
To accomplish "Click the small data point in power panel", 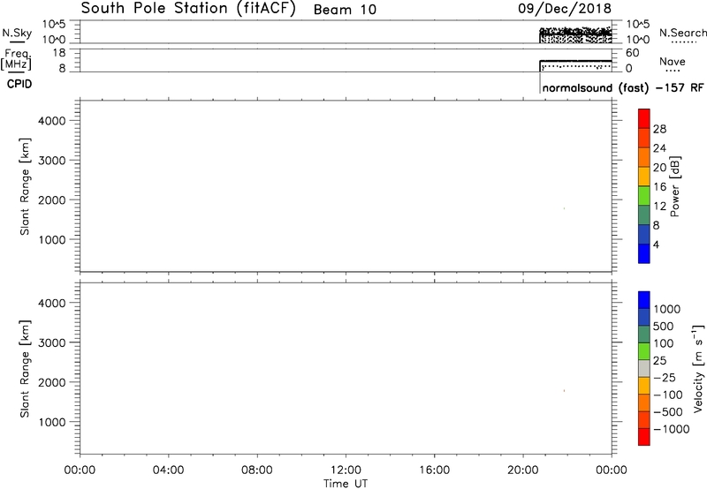I will click(564, 208).
